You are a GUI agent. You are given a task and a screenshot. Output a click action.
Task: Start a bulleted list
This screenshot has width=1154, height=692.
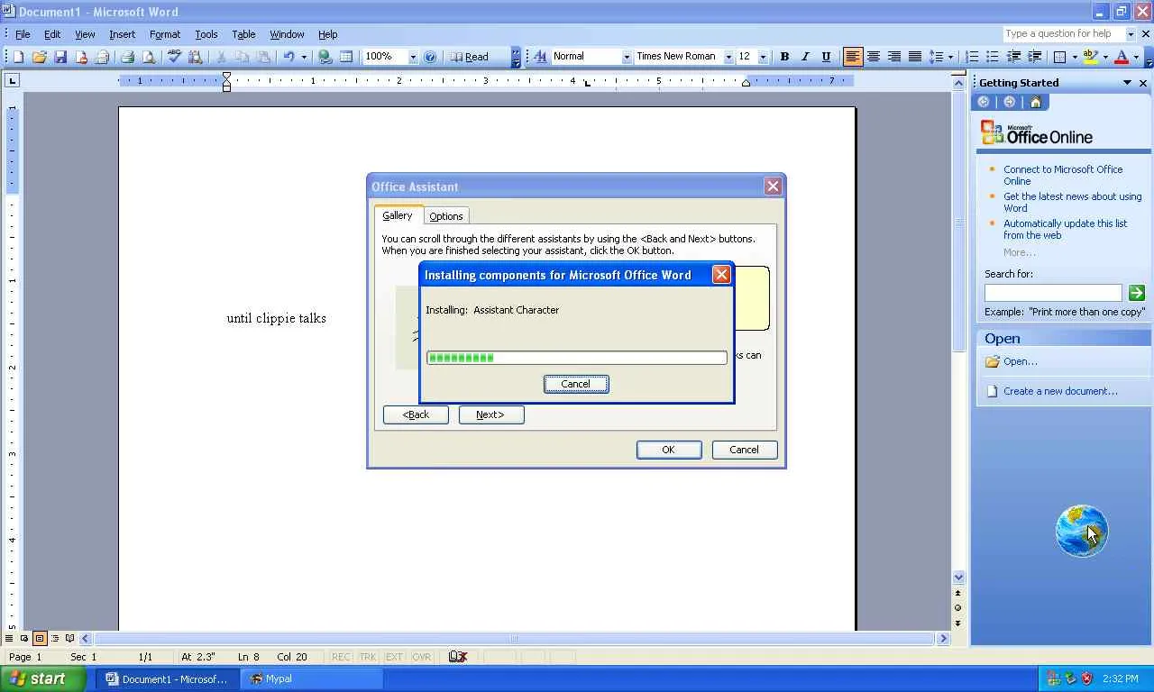993,57
